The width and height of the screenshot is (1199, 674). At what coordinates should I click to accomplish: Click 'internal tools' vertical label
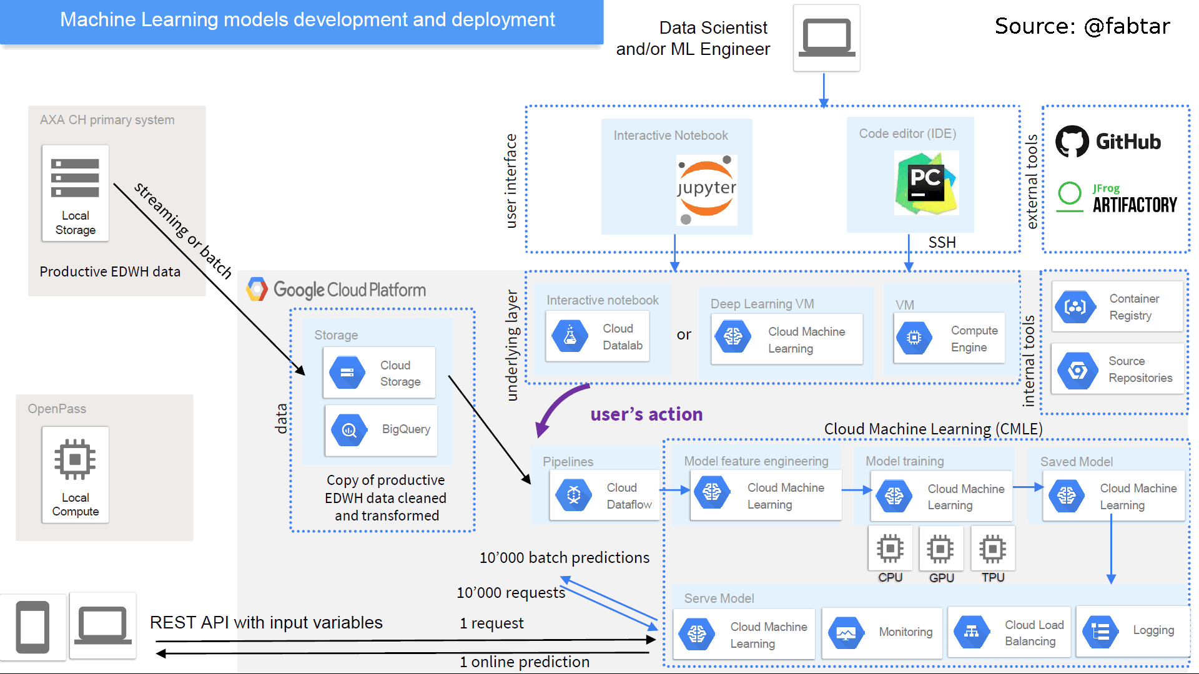point(1028,361)
